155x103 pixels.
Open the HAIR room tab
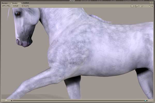point(113,1)
